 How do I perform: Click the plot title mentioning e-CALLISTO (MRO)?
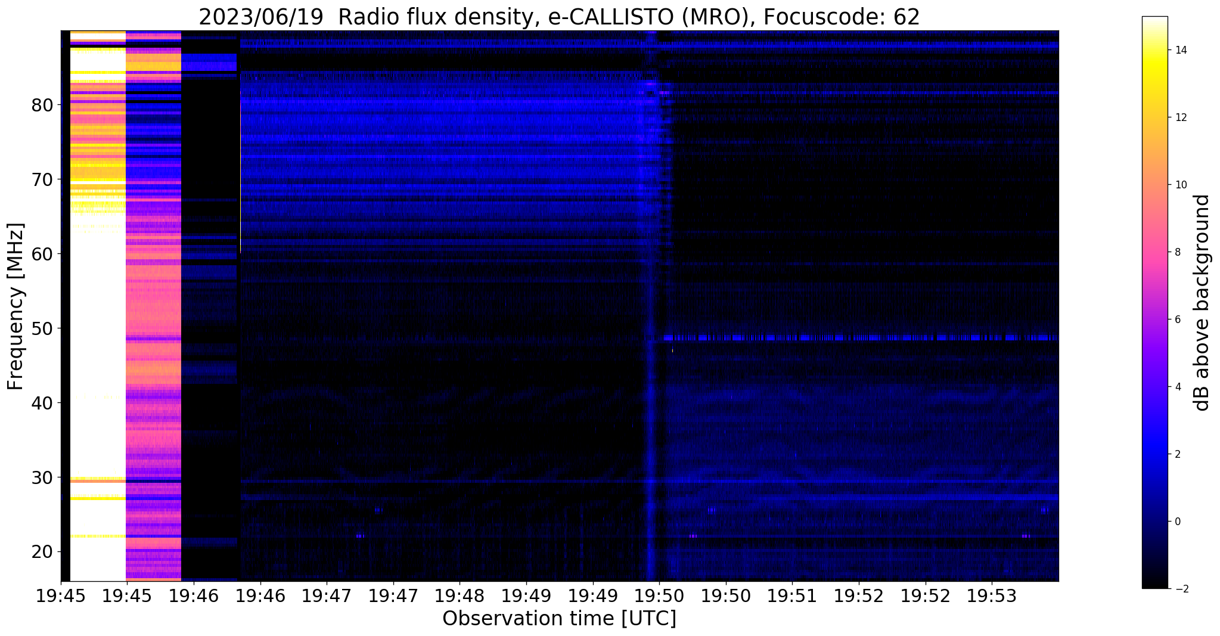(559, 17)
